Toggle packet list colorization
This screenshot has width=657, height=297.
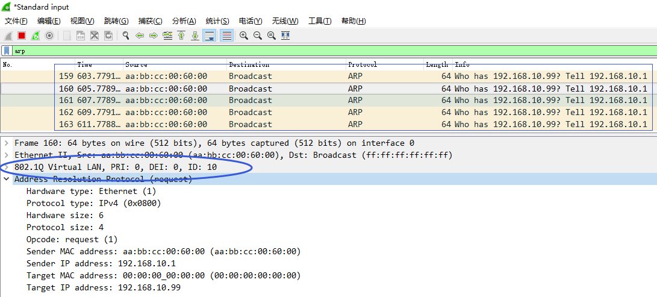pos(227,36)
